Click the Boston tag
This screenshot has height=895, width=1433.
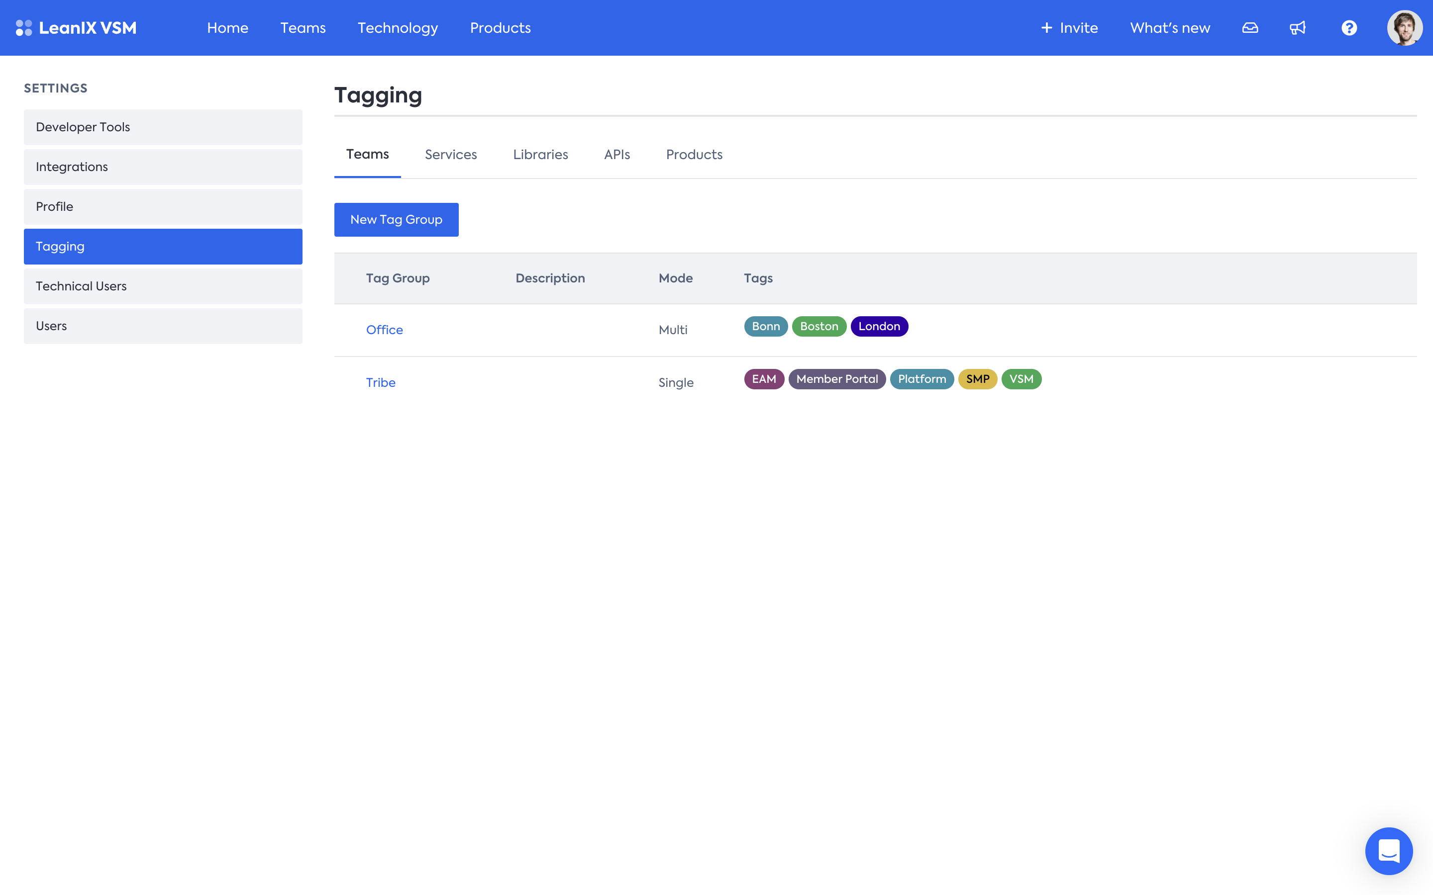click(x=819, y=326)
